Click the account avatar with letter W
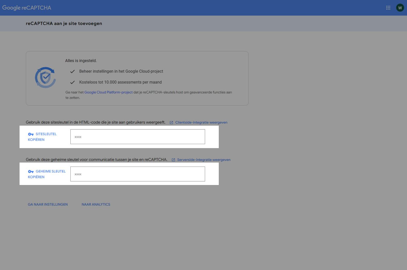Screen dimensions: 407x270 coord(400,8)
